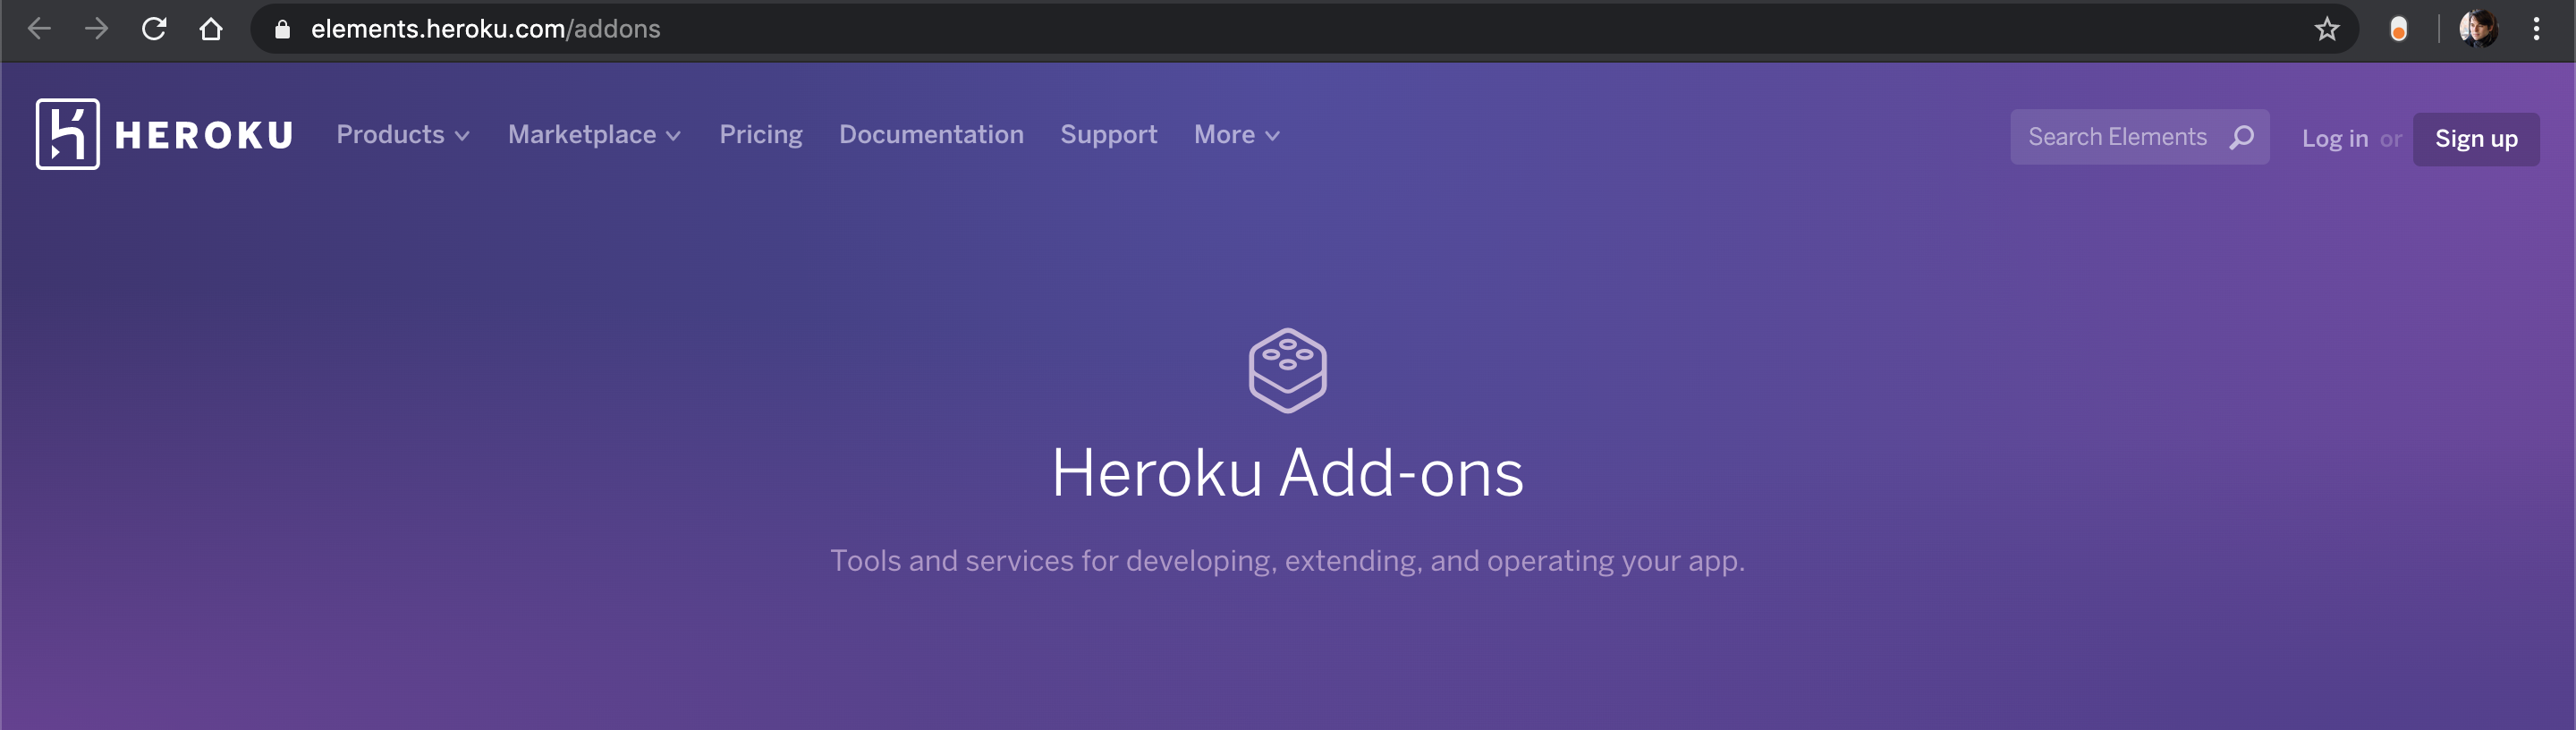Viewport: 2576px width, 730px height.
Task: Click the magnifier icon in Search Elements
Action: point(2241,137)
